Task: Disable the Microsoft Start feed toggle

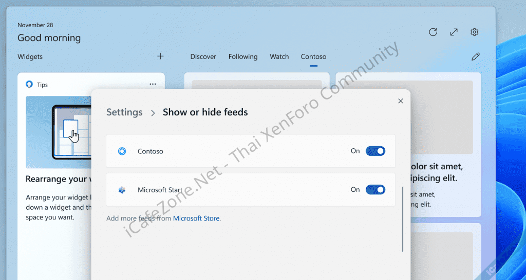Action: [375, 190]
